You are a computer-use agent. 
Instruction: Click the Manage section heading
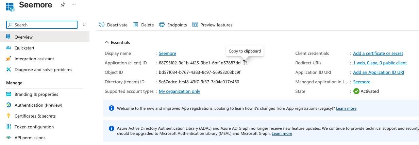tap(14, 83)
